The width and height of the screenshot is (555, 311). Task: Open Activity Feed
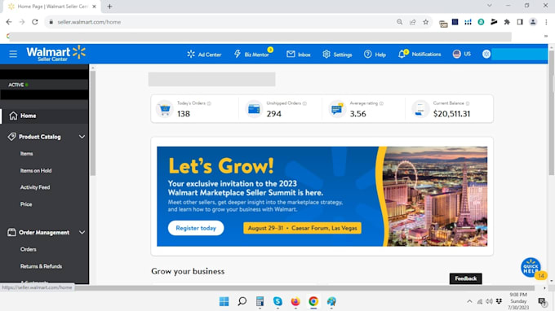[x=35, y=187]
